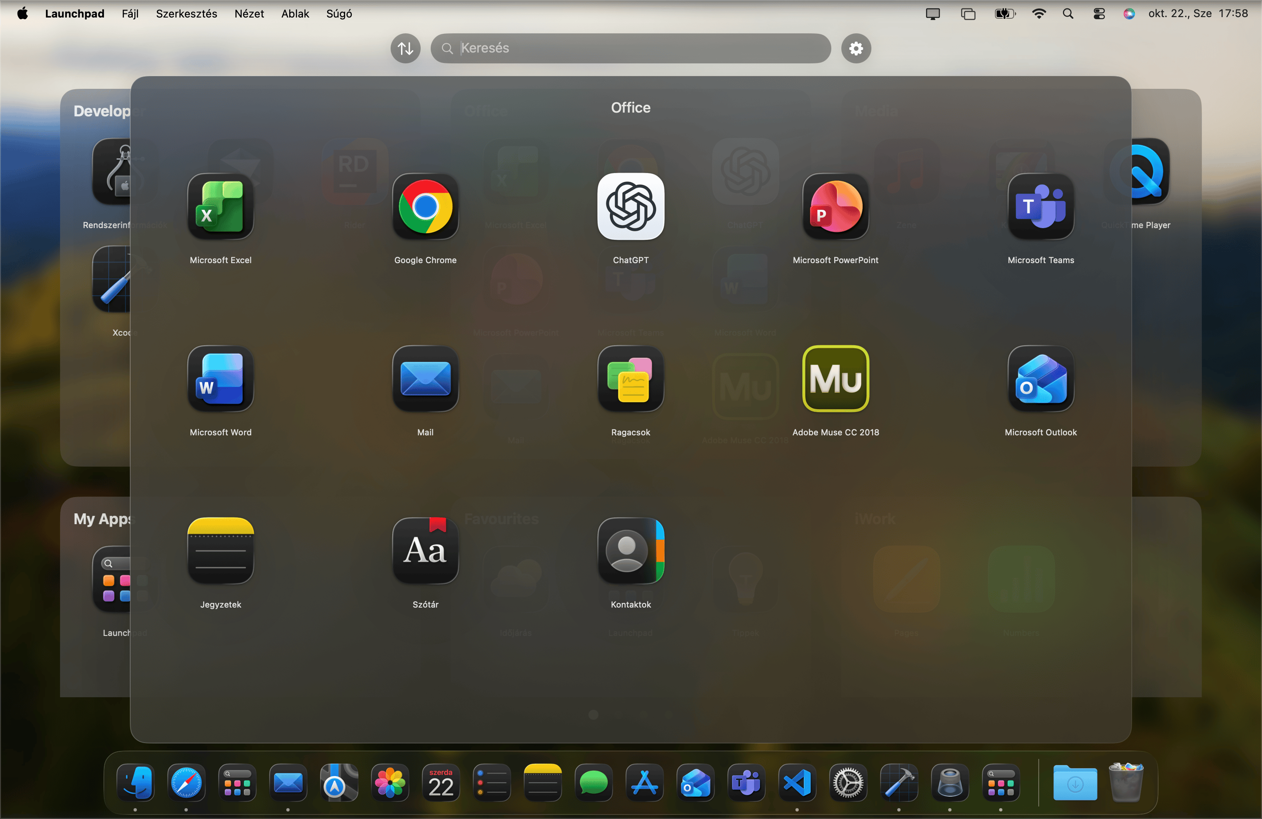Click the sort order button beside search
Screen dimensions: 1262x819
(404, 48)
